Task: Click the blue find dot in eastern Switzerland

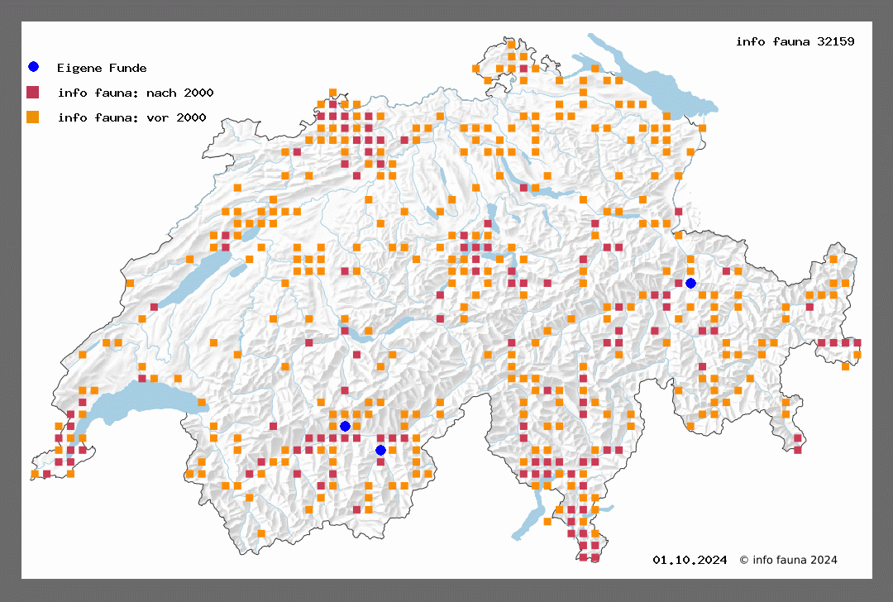Action: click(x=690, y=284)
